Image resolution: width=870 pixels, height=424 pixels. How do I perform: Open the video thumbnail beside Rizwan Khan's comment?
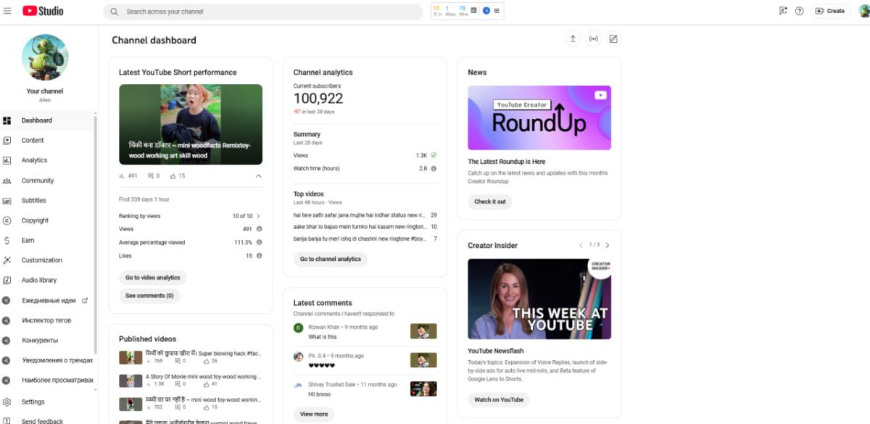coord(423,331)
